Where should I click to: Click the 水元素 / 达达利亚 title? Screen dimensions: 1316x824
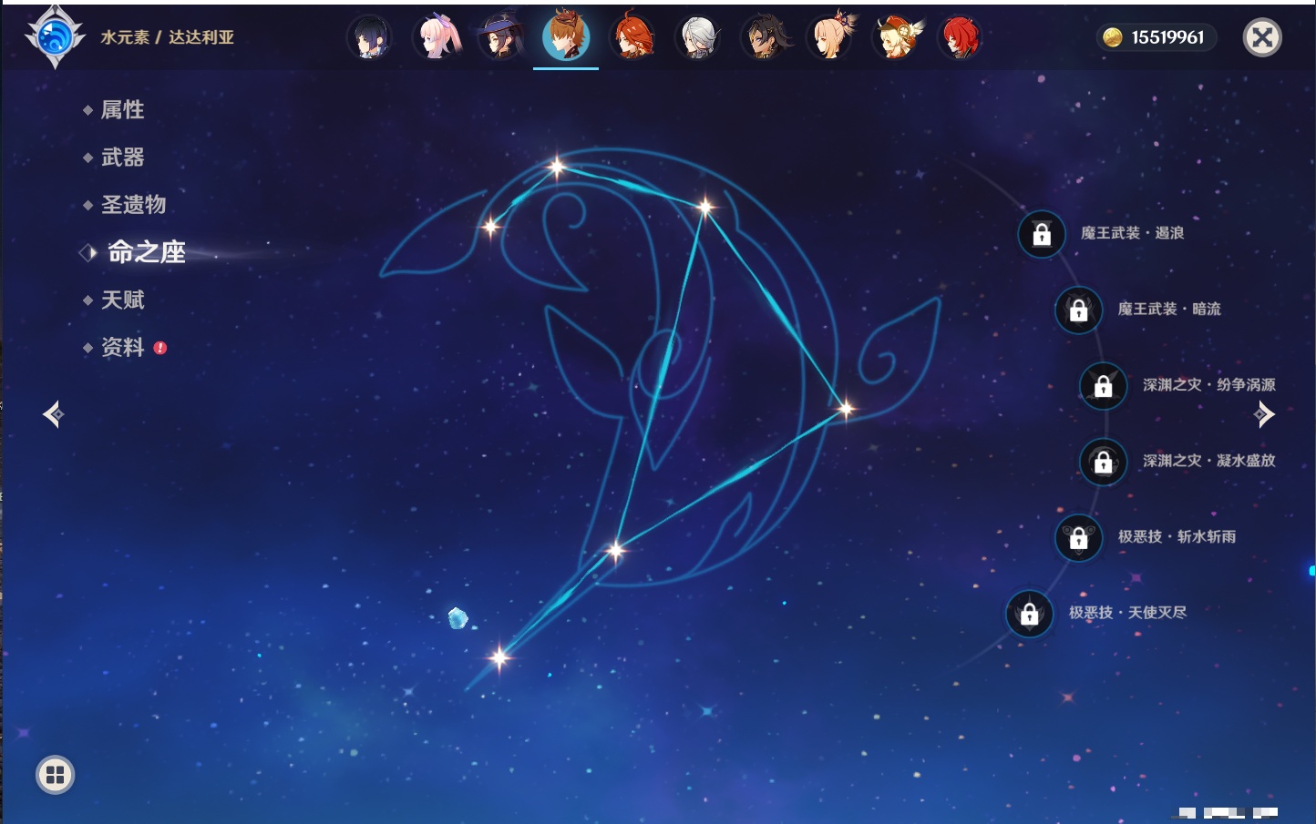pyautogui.click(x=168, y=37)
